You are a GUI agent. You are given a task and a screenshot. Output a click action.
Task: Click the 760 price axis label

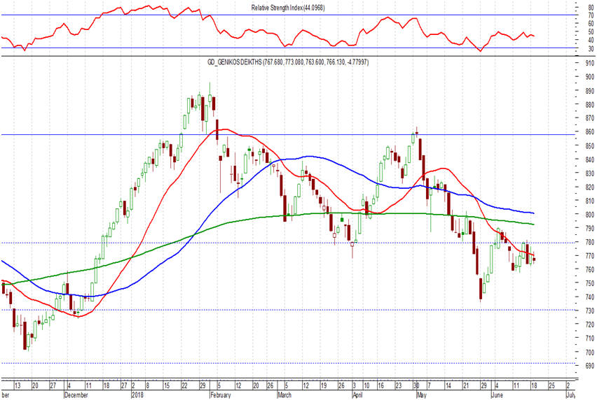[590, 269]
